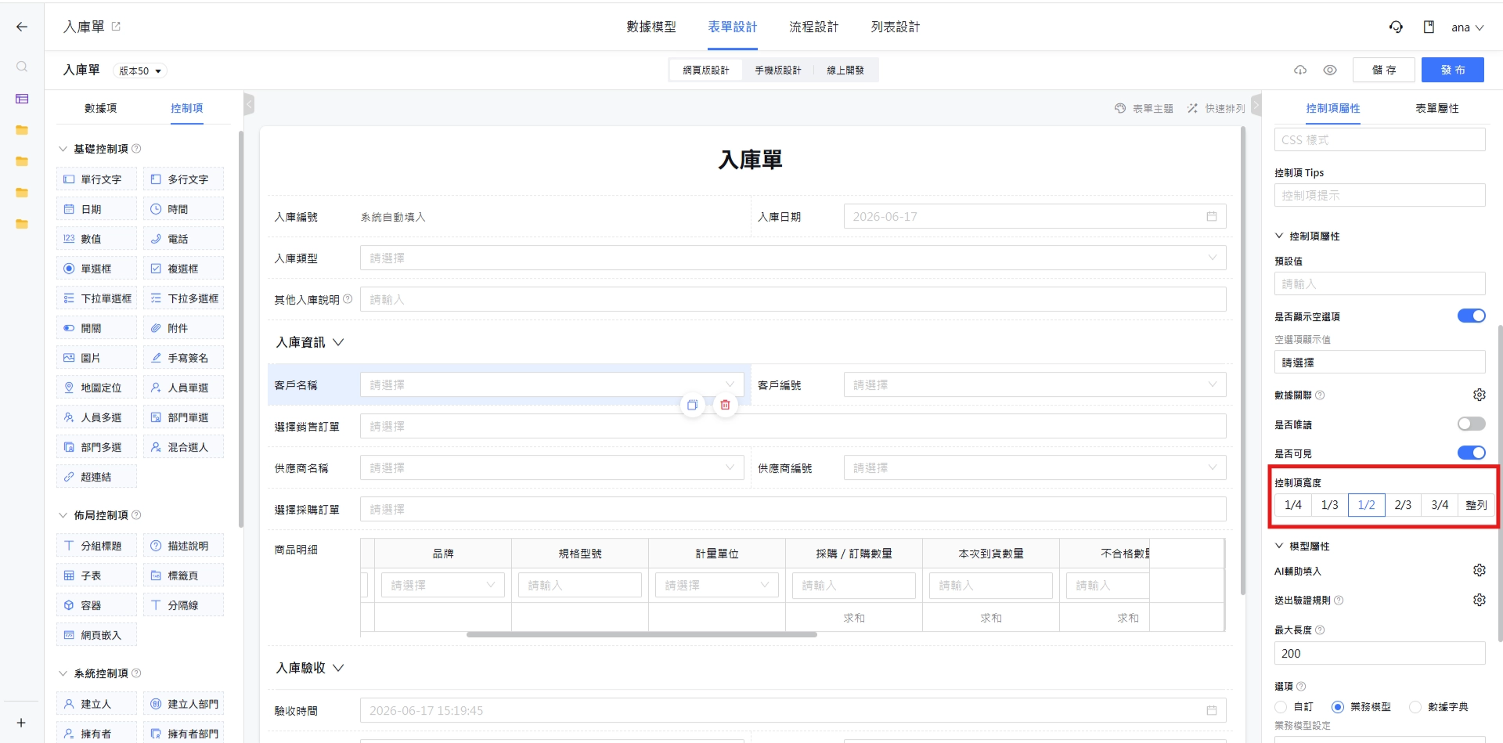
Task: Click the 儲存 button
Action: pos(1383,70)
